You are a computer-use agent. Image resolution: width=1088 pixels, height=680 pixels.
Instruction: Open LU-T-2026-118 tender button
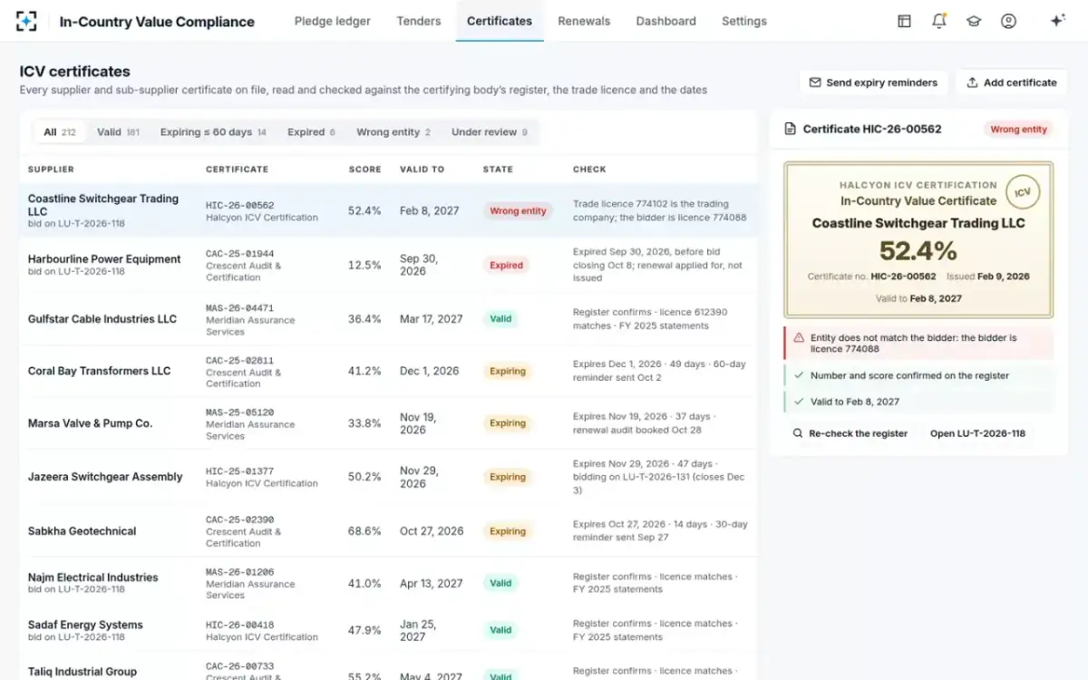(x=977, y=433)
